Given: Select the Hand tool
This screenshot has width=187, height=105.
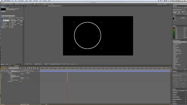Looking at the screenshot, I should click(4, 4).
